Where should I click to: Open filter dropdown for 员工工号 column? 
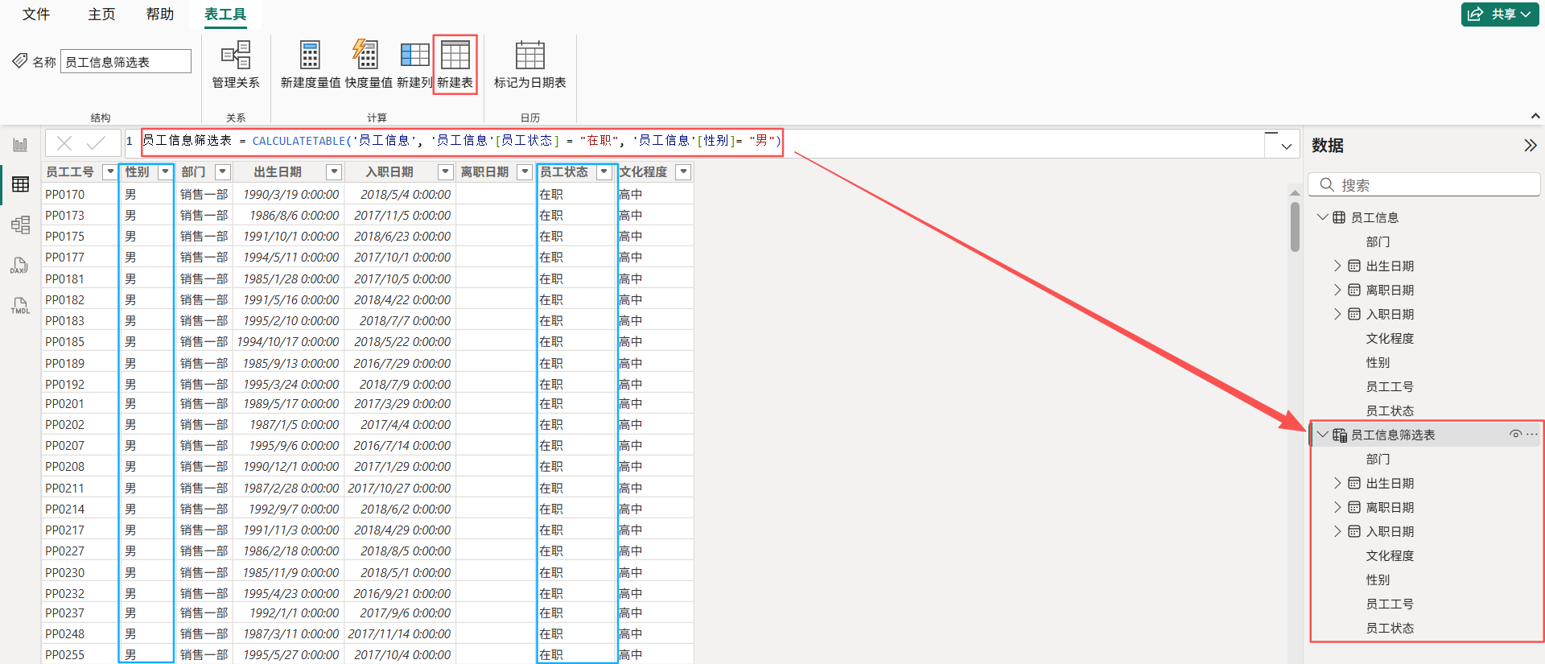109,171
